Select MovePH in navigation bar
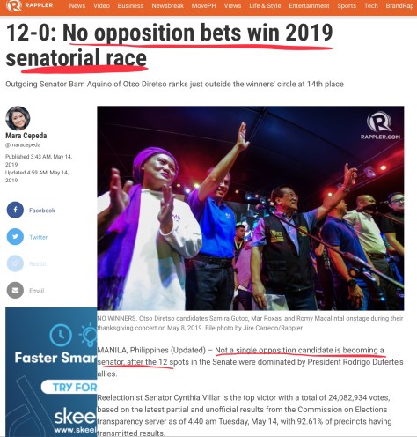The image size is (417, 437). [x=203, y=5]
